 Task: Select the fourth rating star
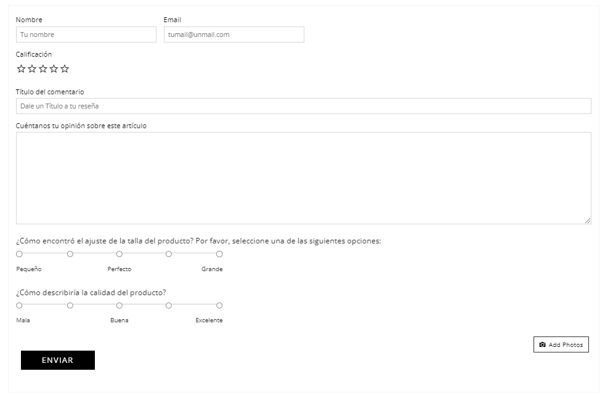(x=54, y=68)
